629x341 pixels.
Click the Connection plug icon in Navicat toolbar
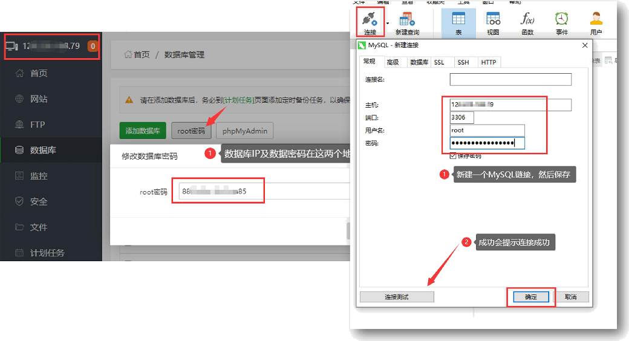click(x=370, y=19)
